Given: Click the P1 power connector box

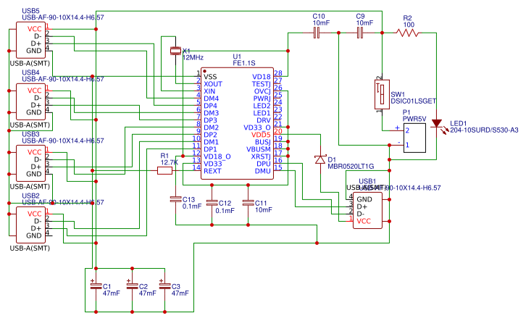Looking at the screenshot, I should [414, 138].
